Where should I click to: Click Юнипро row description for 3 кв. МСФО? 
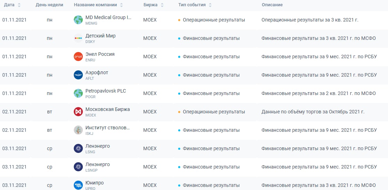click(x=318, y=185)
